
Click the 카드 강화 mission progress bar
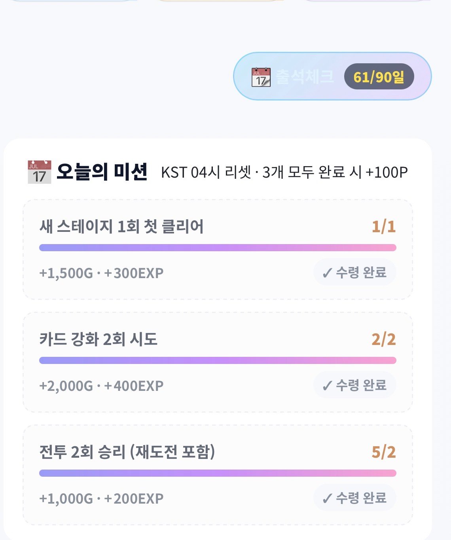[218, 360]
